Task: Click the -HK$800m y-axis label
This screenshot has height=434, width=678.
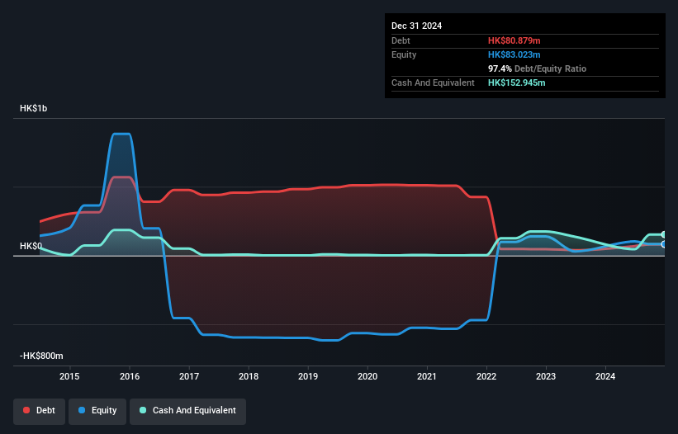Action: [x=41, y=356]
